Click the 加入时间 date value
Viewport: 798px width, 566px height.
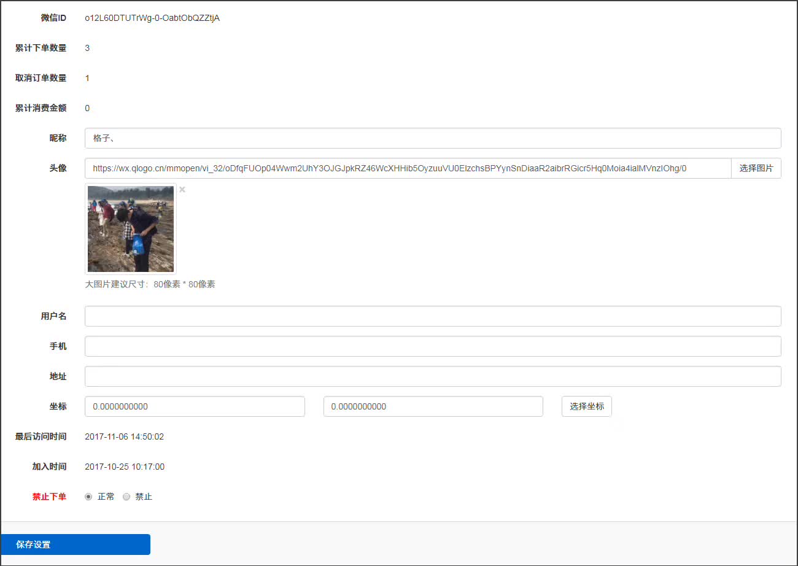124,467
